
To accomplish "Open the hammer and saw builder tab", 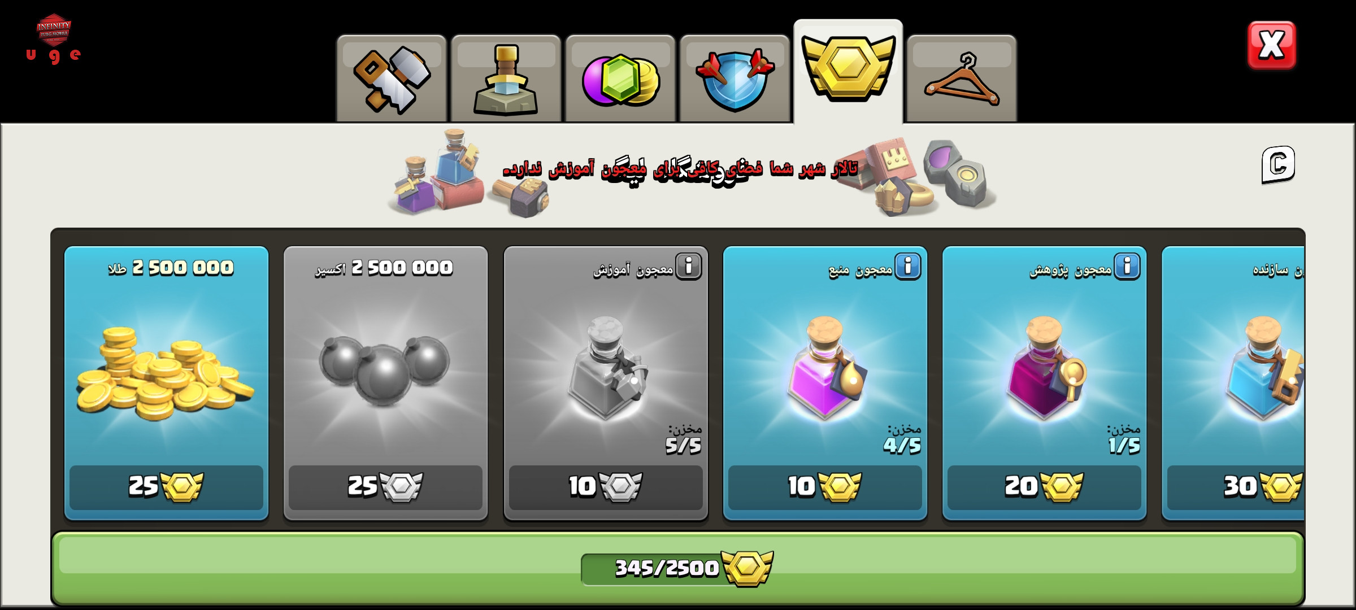I will [392, 79].
